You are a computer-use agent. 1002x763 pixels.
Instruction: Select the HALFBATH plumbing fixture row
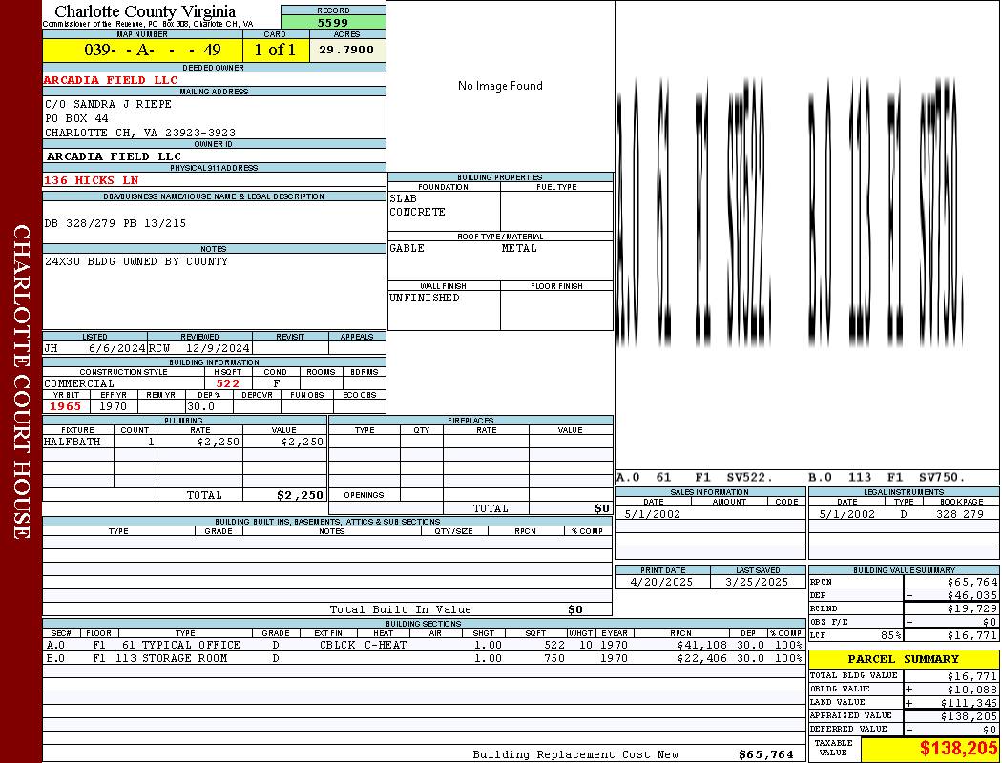pos(184,442)
